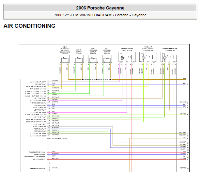Select the "LEFT TEMPERATURE DRIVE MOTOR" label
The width and height of the screenshot is (201, 172).
point(170,50)
